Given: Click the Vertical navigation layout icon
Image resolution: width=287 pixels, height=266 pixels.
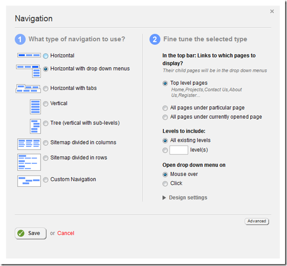Looking at the screenshot, I should [x=35, y=105].
